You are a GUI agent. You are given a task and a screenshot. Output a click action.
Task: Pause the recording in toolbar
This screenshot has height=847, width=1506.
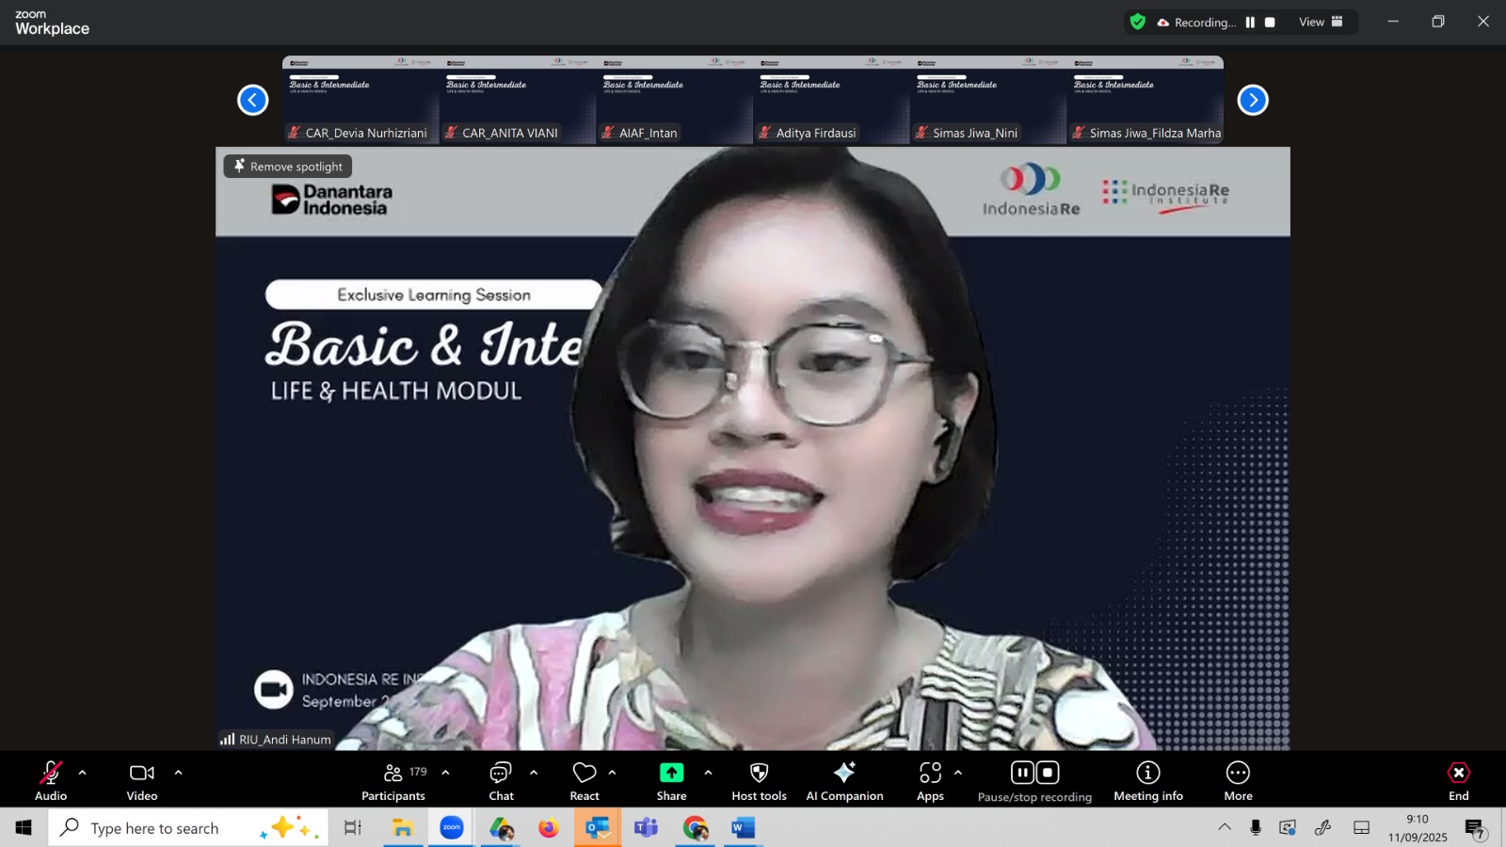(1022, 773)
